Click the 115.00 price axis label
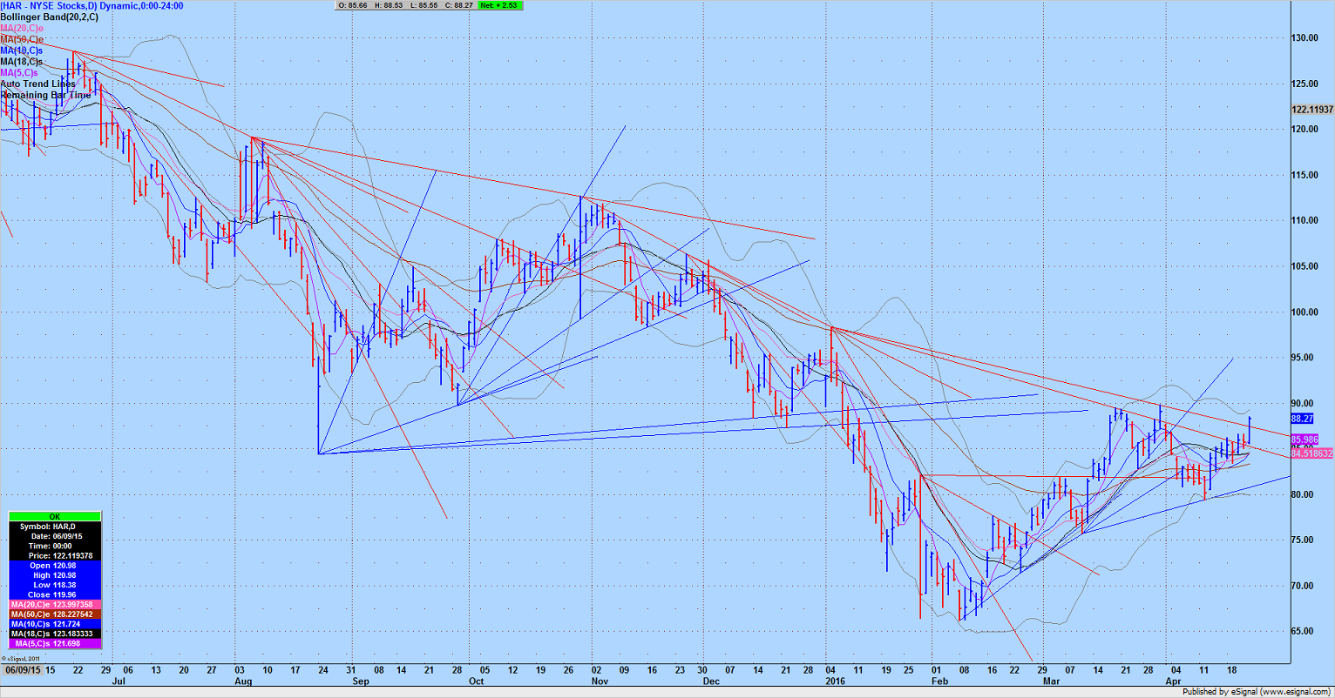Viewport: 1335px width, 698px height. (x=1305, y=175)
